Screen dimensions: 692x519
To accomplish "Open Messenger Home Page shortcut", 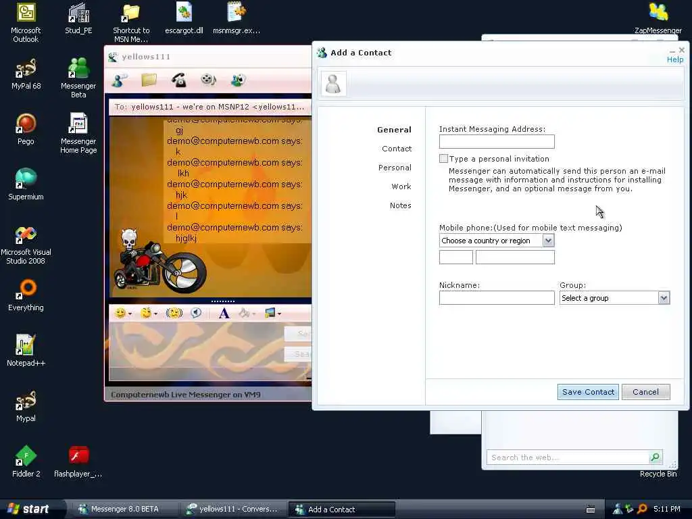I will [x=78, y=133].
